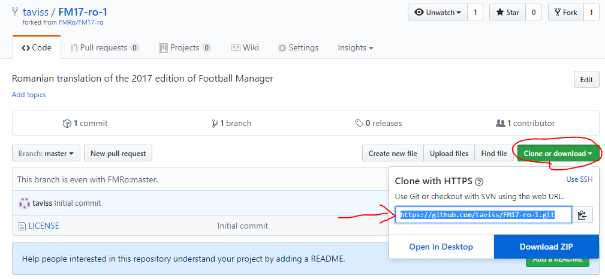Copy clone URL with clipboard icon
Screen dimensions: 605x279
(582, 215)
